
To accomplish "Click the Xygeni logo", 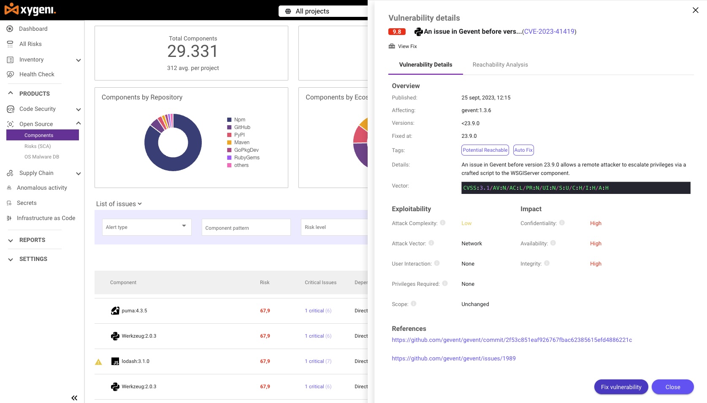I will pos(30,9).
